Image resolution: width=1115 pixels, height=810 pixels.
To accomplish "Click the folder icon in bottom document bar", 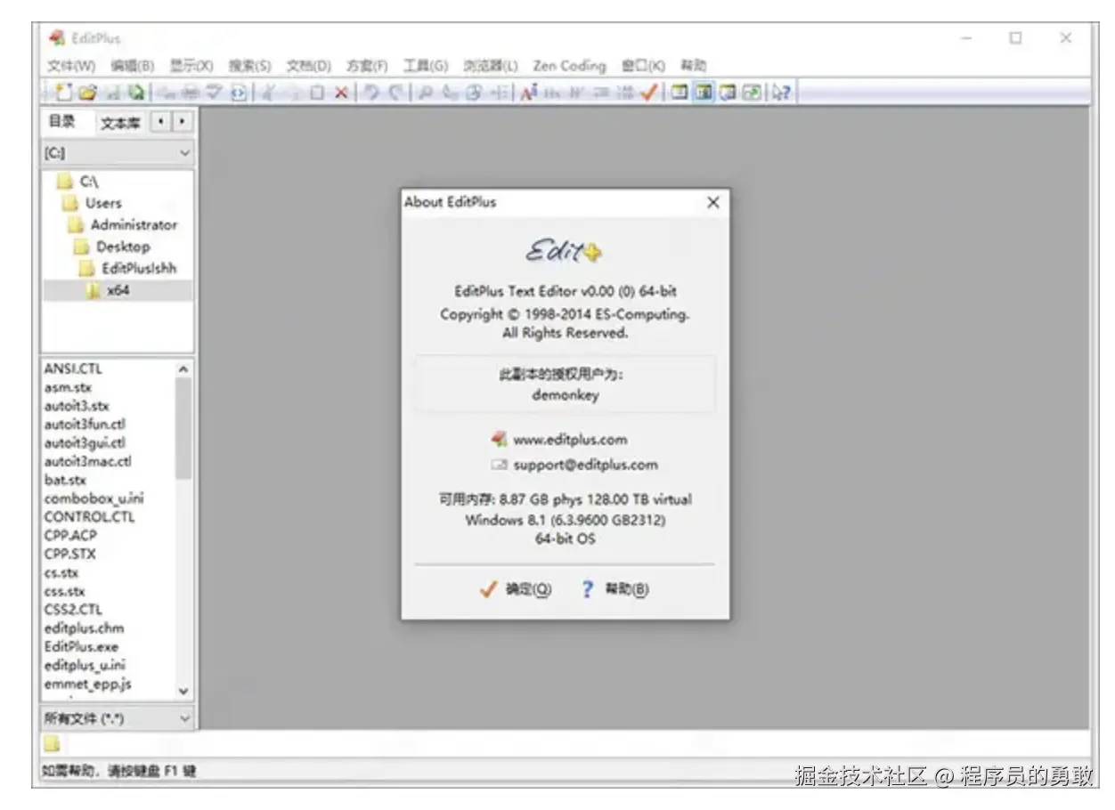I will point(53,743).
